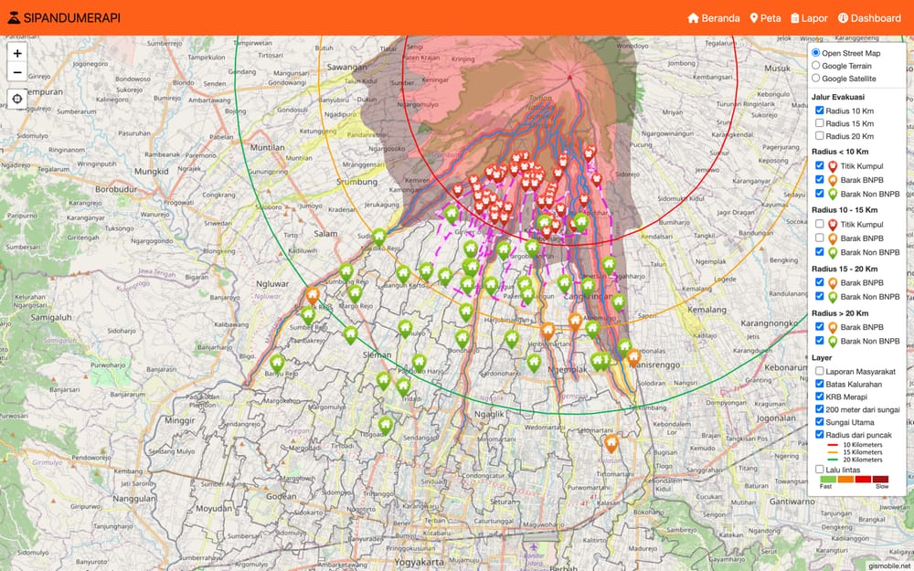Screen dimensions: 914x571
Task: Select leftmost red marker near Kemiren
Action: (458, 191)
